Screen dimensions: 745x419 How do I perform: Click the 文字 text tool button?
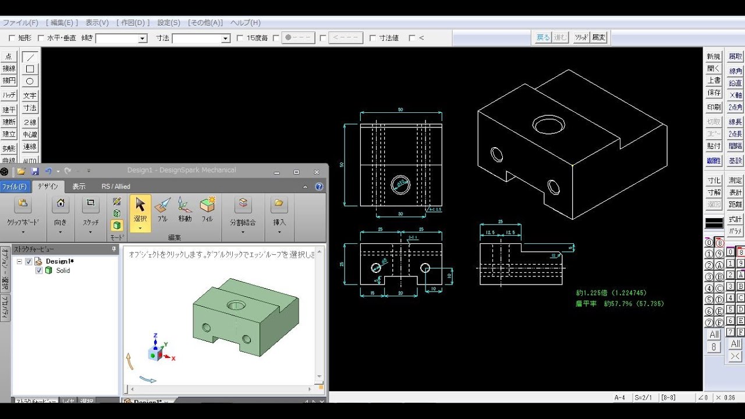pos(30,96)
